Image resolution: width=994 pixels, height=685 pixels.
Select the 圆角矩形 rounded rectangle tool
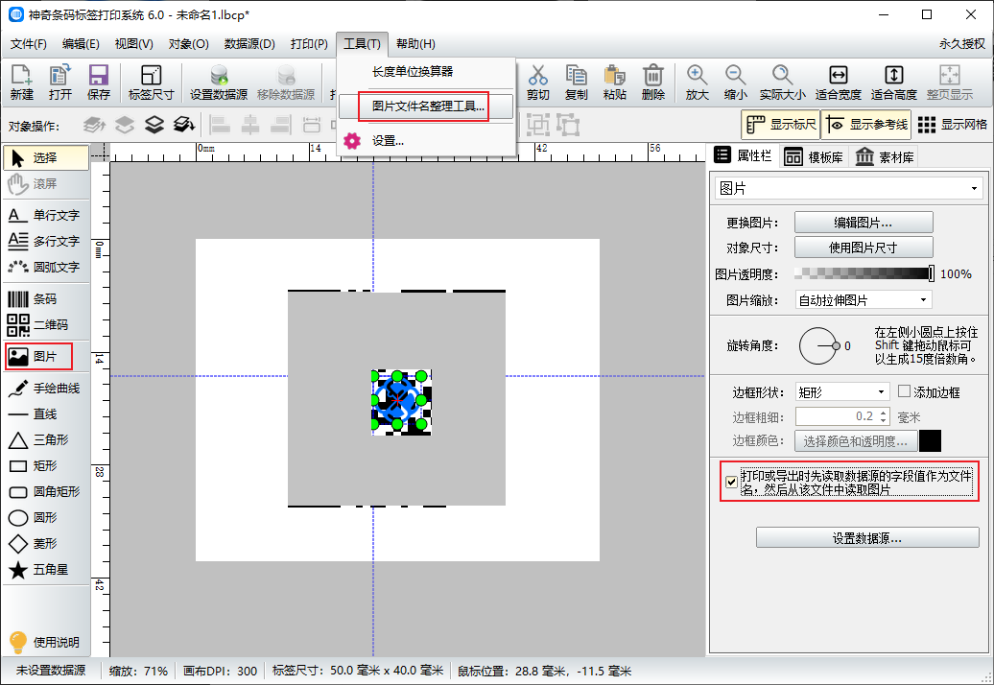(x=46, y=492)
